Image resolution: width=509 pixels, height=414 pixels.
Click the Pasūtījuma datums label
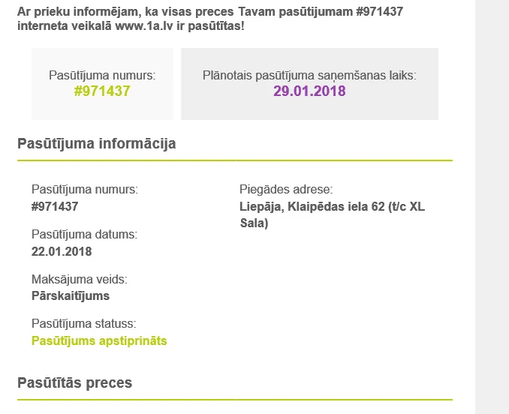[x=84, y=235]
